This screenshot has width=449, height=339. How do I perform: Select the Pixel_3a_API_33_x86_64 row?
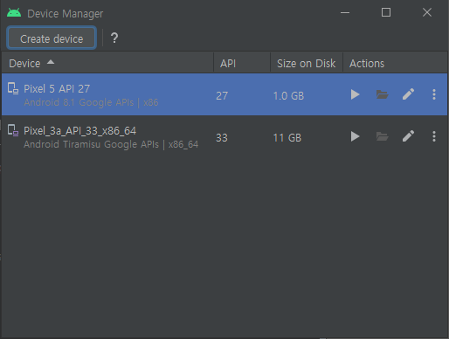coord(224,137)
